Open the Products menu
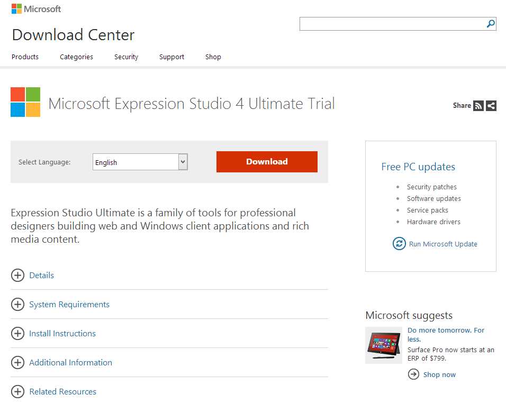 [x=25, y=57]
